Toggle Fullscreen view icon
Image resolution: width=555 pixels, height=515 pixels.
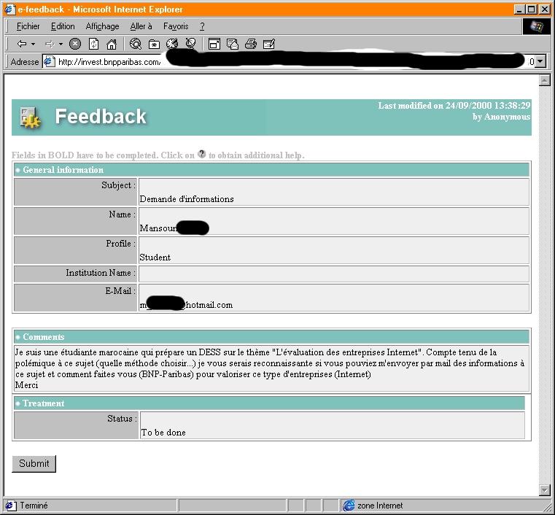214,44
